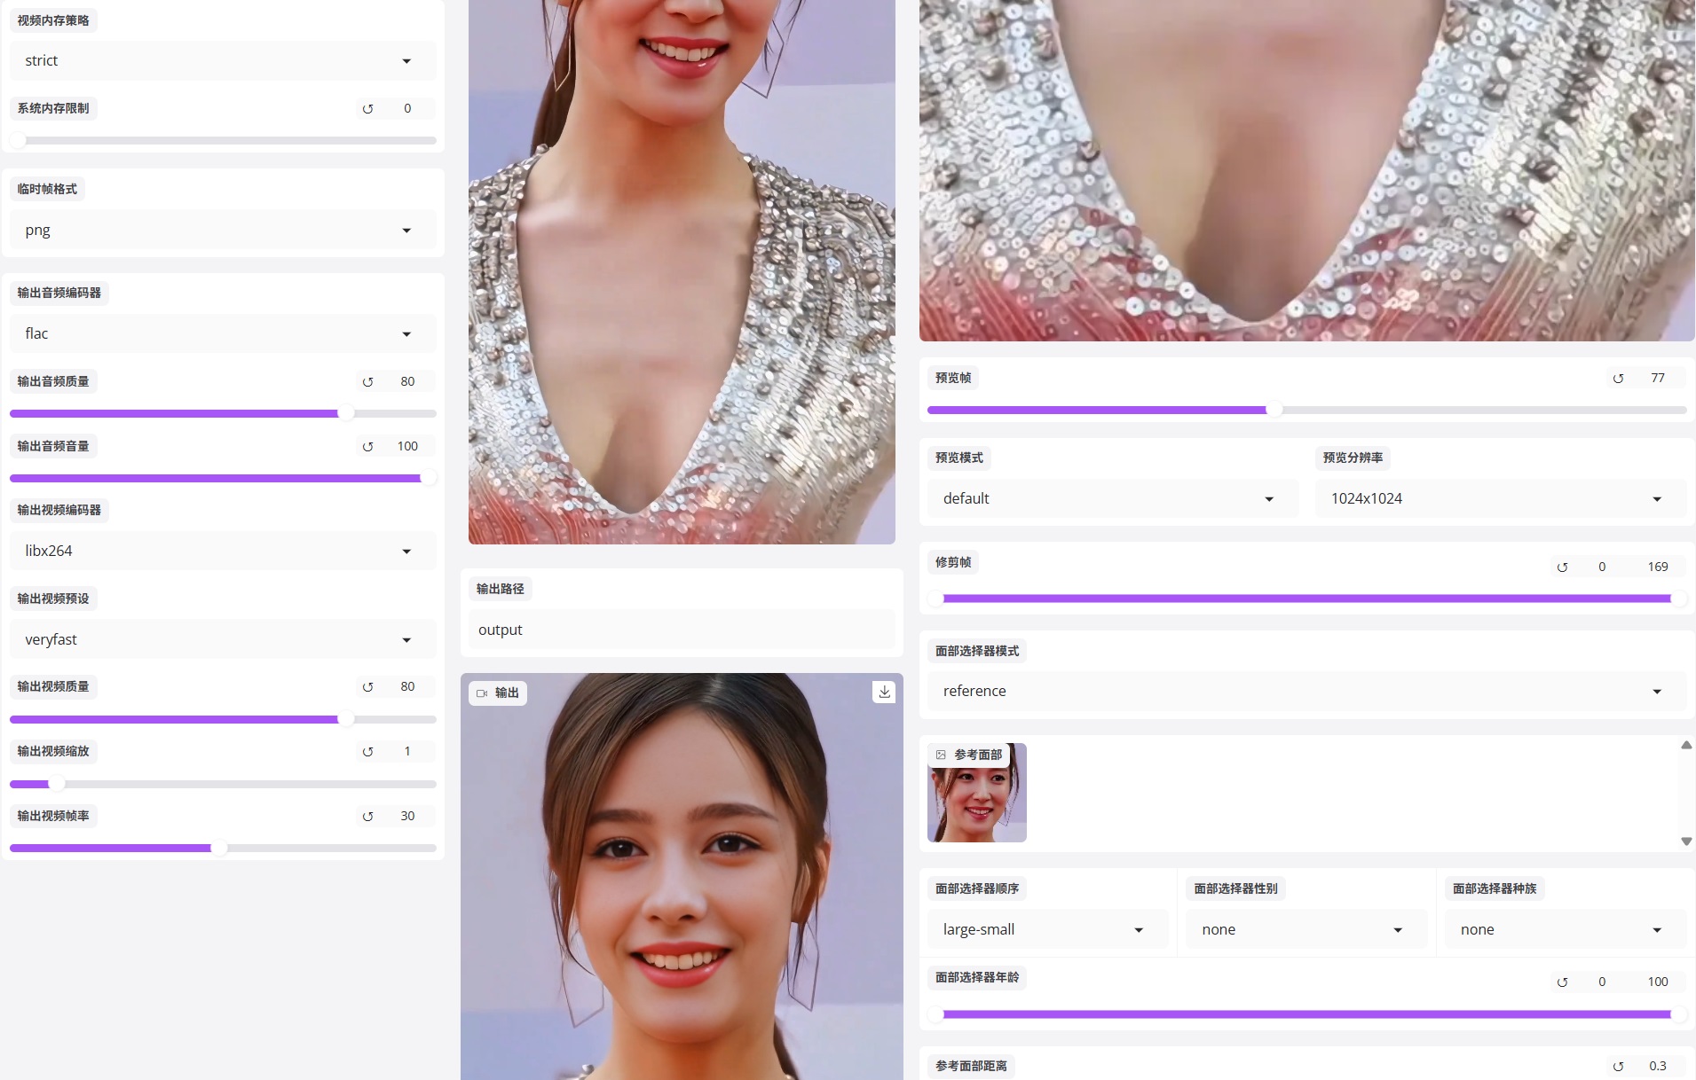Reset 输出音频质量 to default

[367, 382]
